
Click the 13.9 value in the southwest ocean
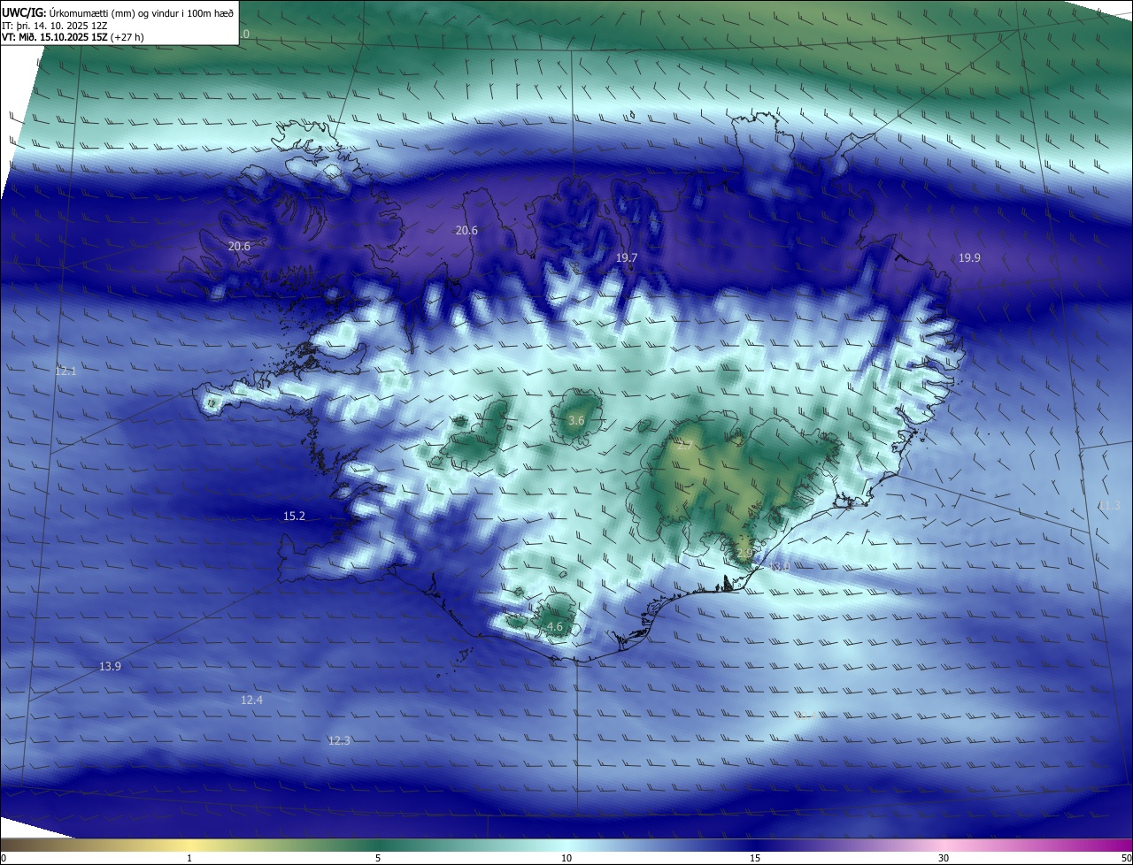click(110, 666)
